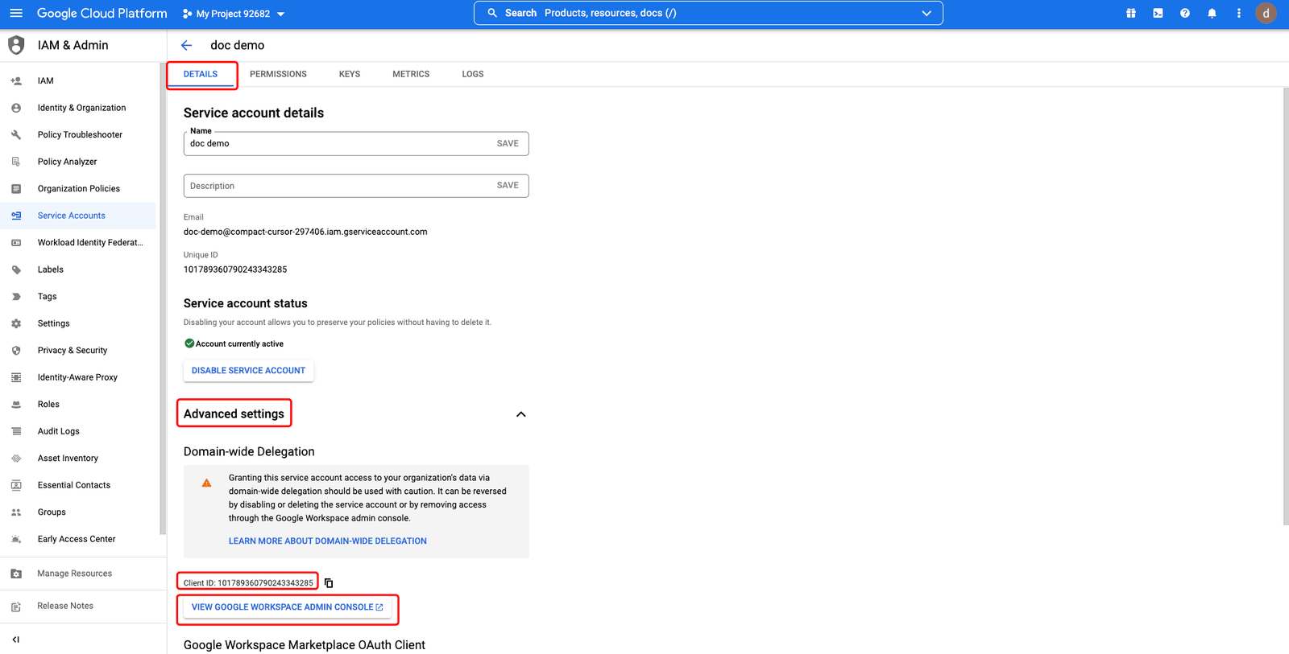Click the Audit Logs list icon
This screenshot has width=1289, height=654.
[x=16, y=431]
